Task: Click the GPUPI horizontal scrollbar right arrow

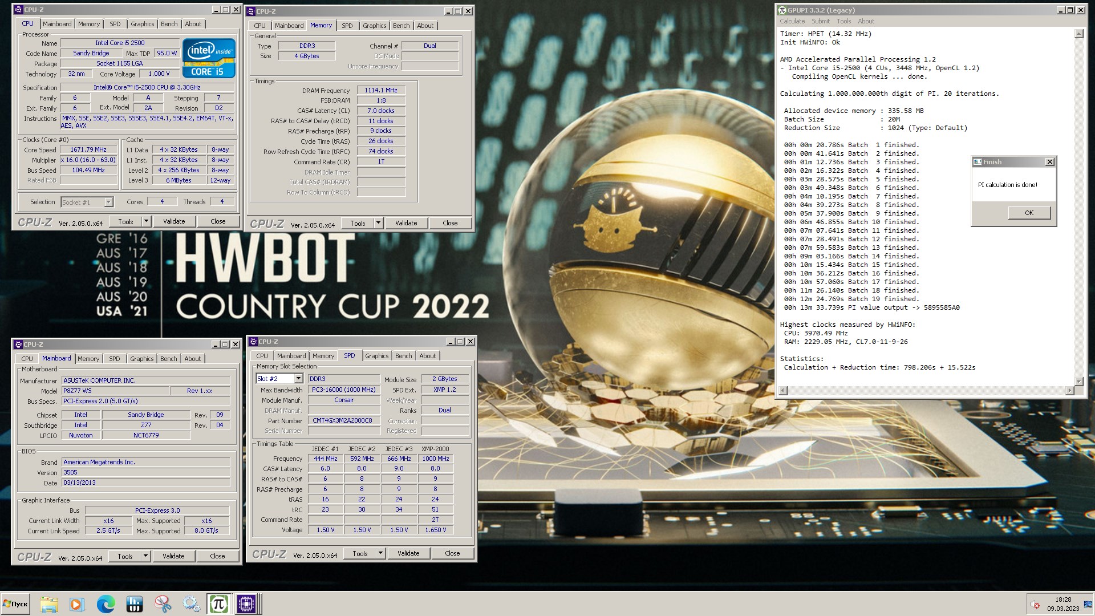Action: [1070, 390]
